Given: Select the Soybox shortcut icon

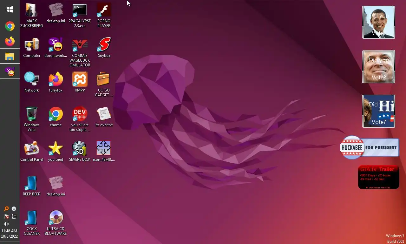Looking at the screenshot, I should click(x=104, y=48).
